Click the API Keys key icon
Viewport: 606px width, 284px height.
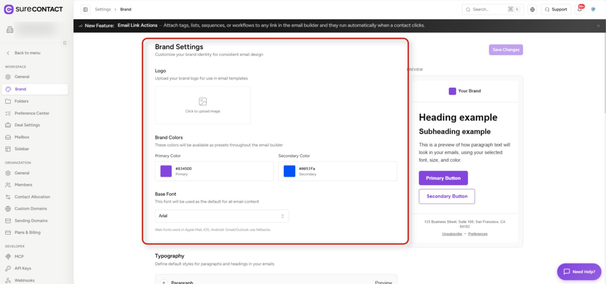(x=8, y=268)
